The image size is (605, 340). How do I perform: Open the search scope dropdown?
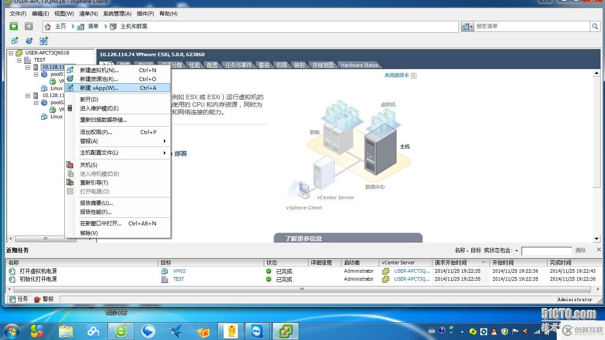[467, 27]
